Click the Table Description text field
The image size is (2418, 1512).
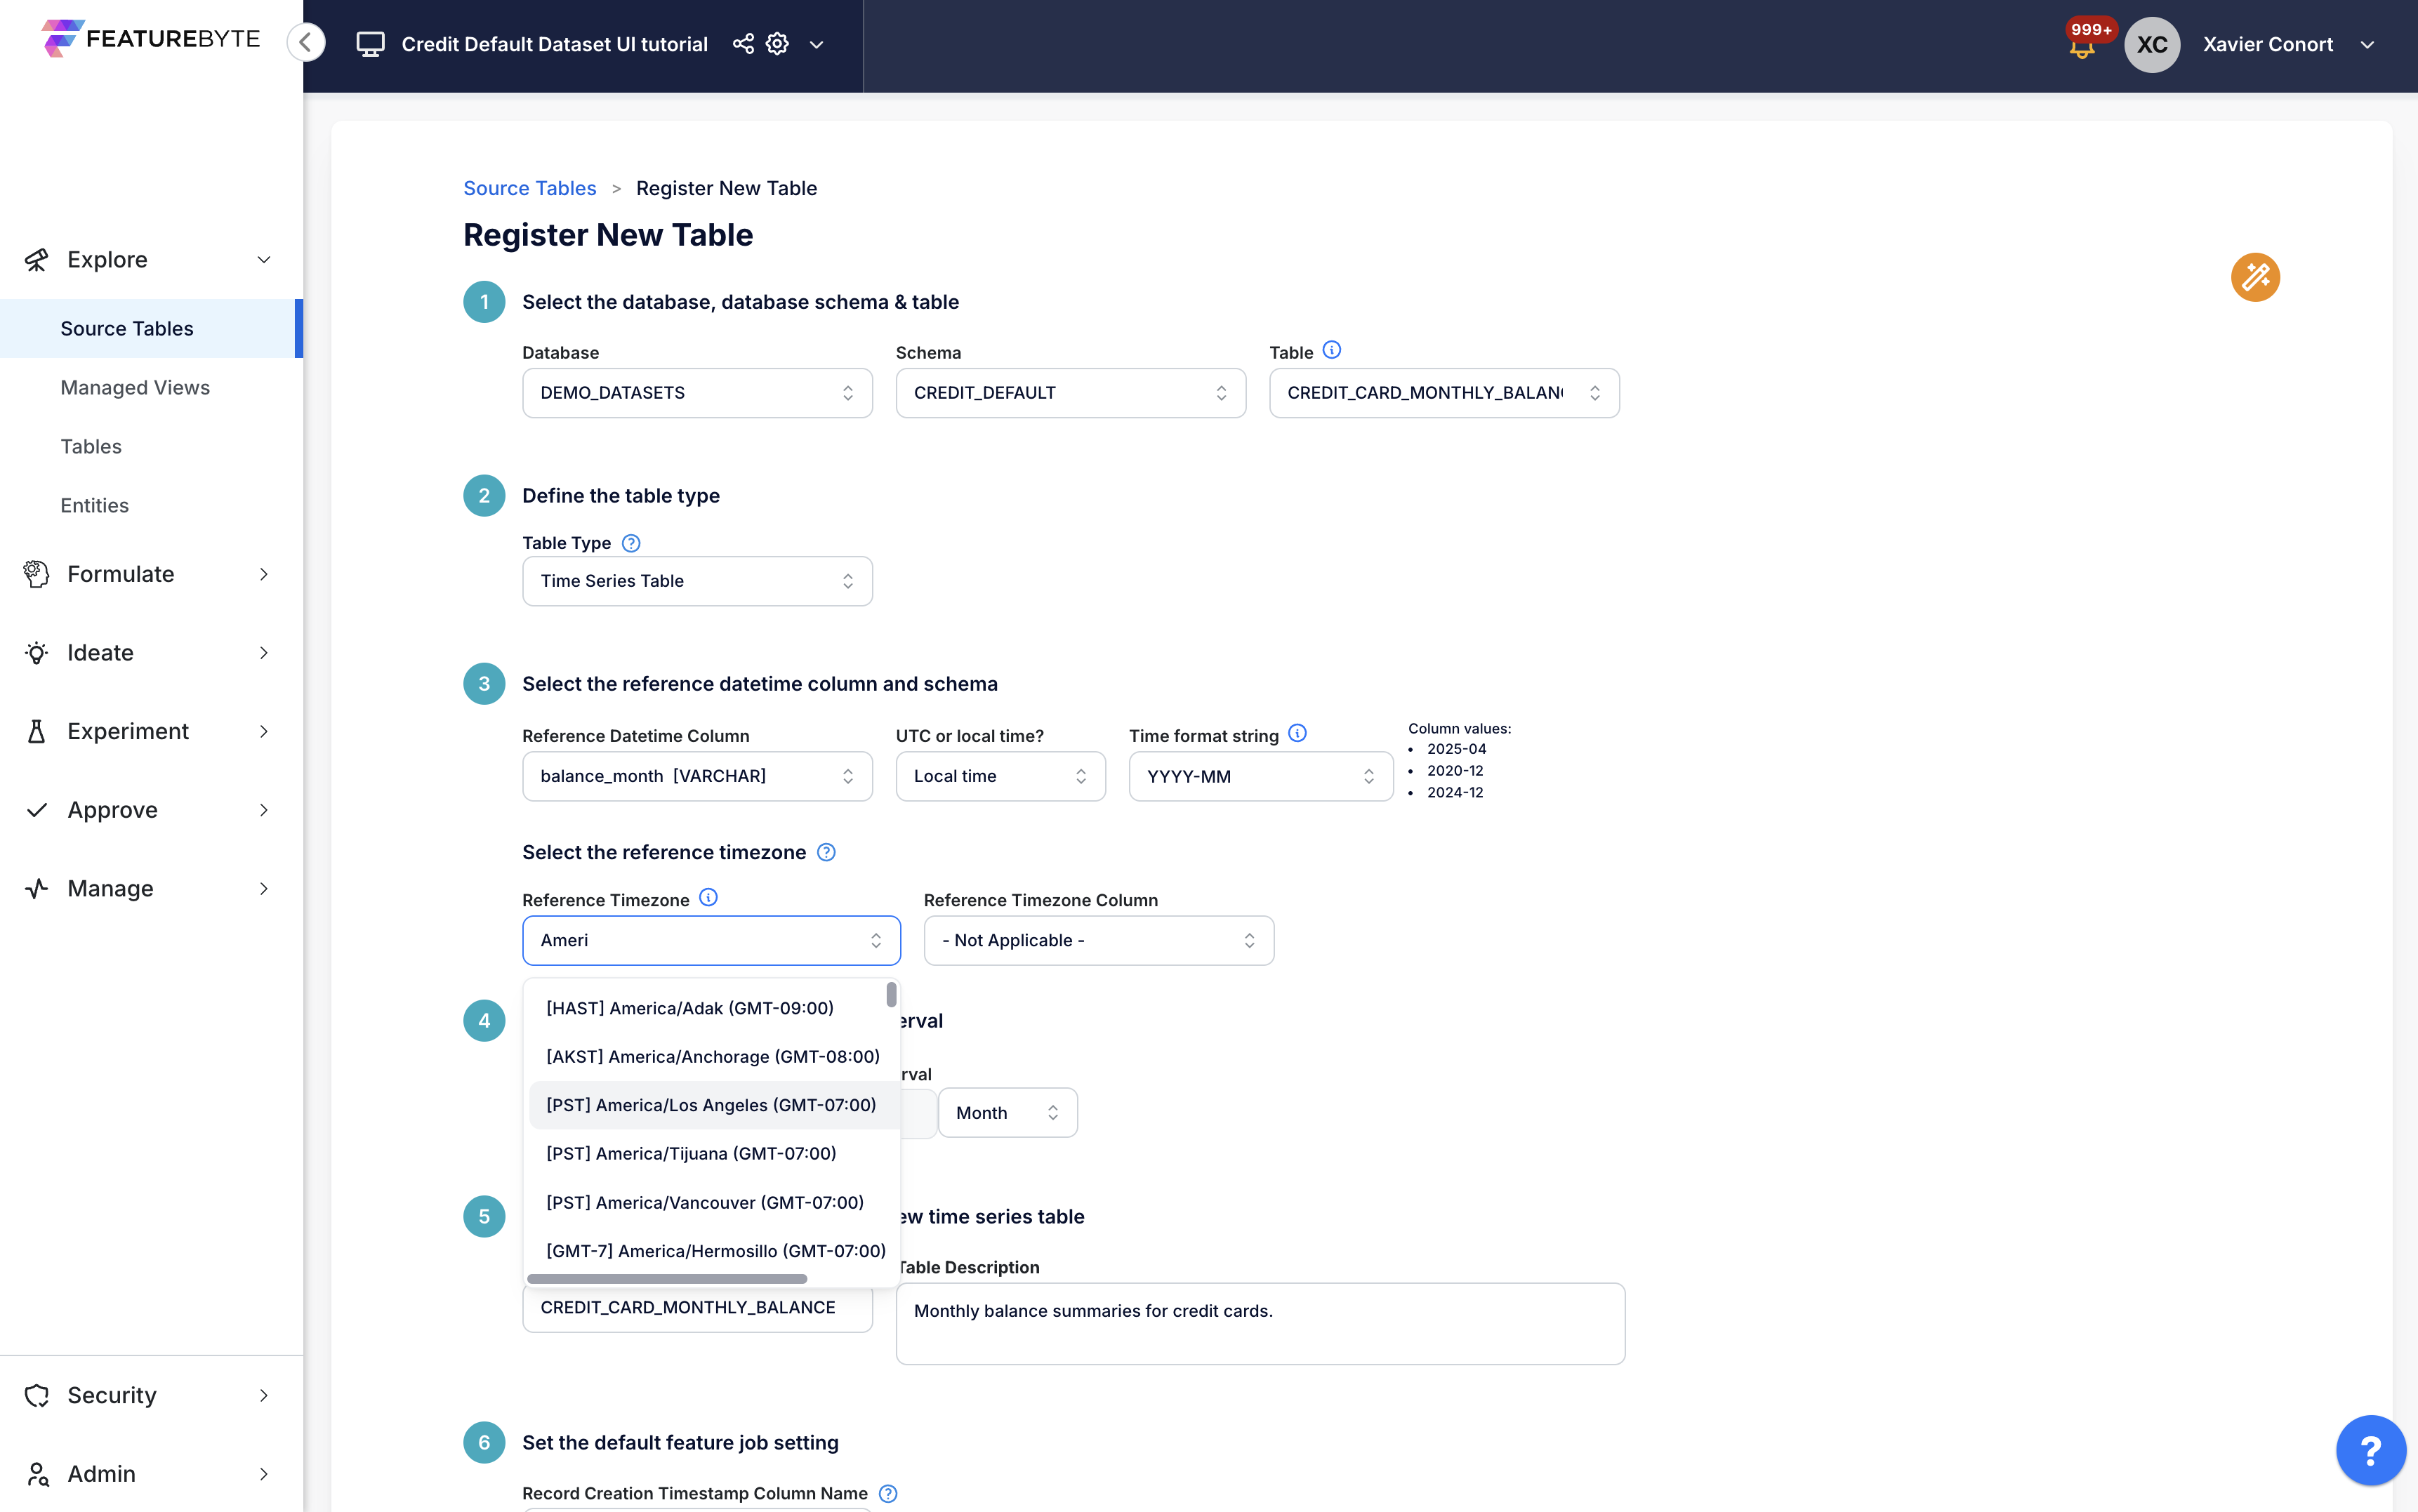point(1259,1323)
